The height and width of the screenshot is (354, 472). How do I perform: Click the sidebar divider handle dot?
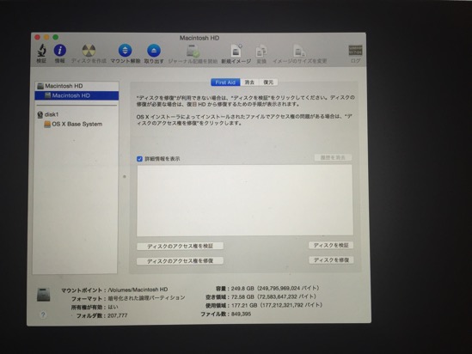tap(125, 176)
